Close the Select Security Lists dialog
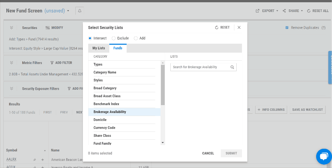 point(239,27)
